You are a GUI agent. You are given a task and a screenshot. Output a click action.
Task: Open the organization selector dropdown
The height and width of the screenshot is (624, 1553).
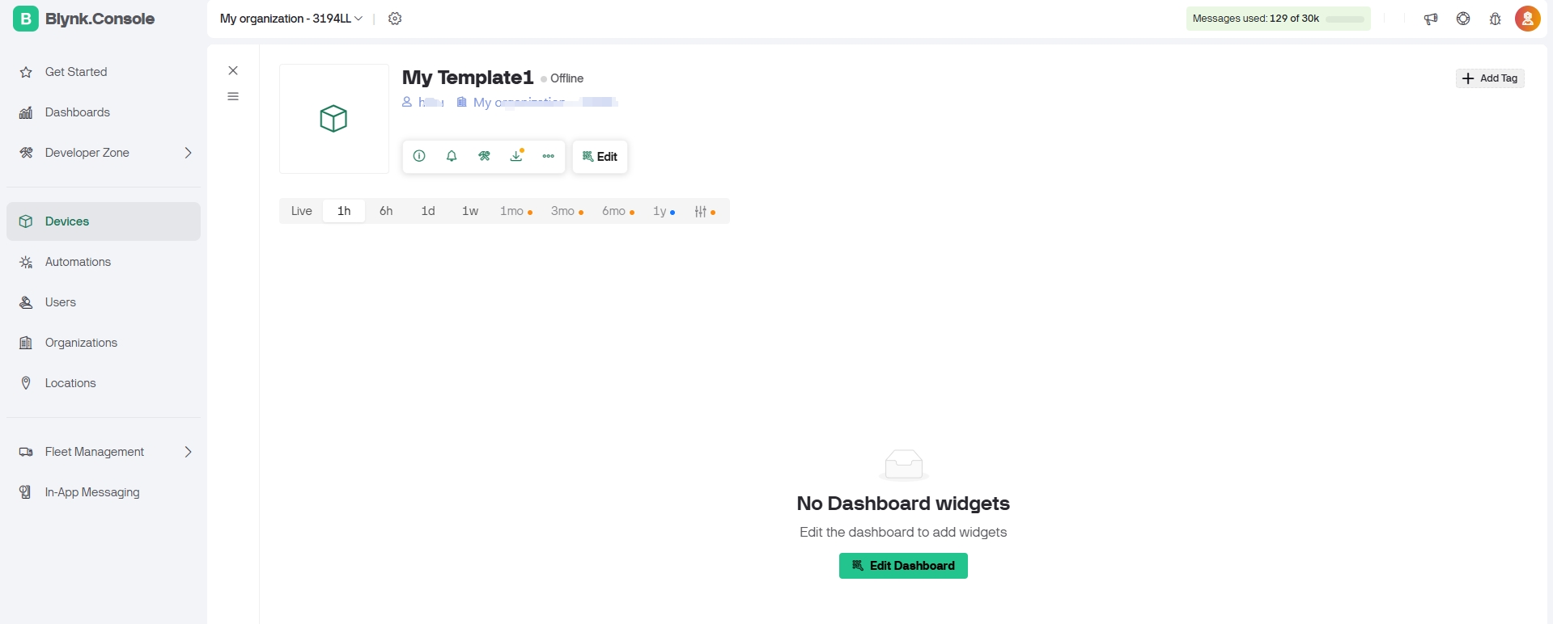click(x=291, y=19)
